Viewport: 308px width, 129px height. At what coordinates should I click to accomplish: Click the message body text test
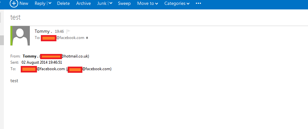pyautogui.click(x=14, y=81)
